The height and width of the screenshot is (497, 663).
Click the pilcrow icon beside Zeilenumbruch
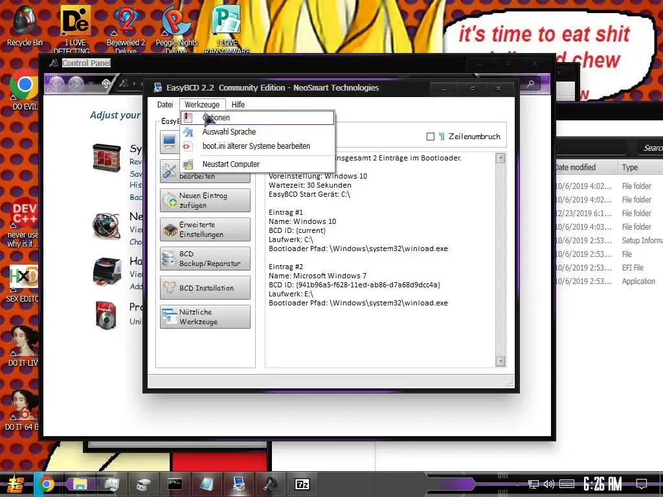point(442,137)
